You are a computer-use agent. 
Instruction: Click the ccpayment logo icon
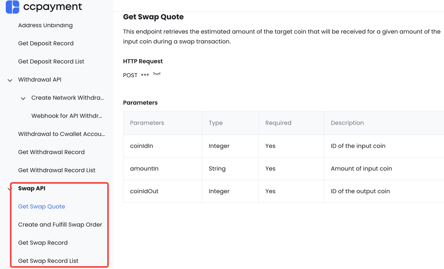[12, 7]
